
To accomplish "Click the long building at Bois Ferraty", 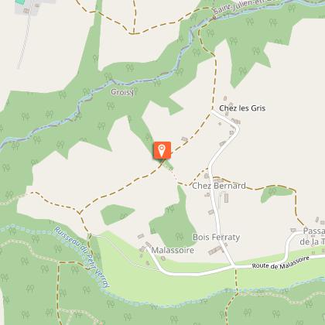I will [216, 250].
